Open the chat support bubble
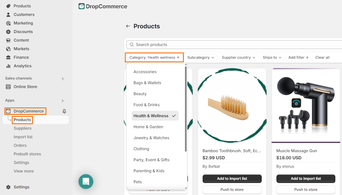Viewport: 342px width, 195px height. [86, 182]
